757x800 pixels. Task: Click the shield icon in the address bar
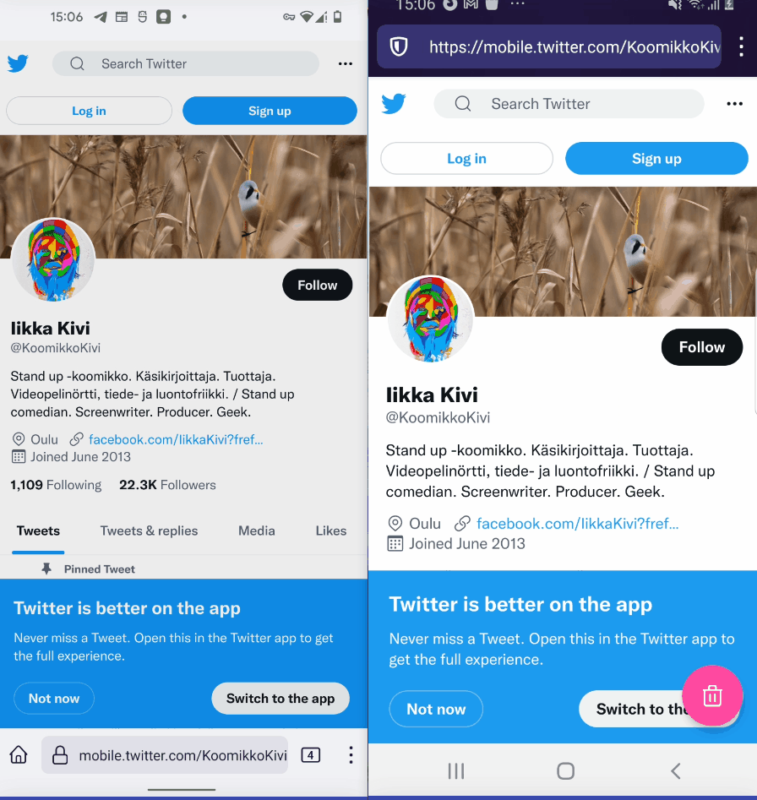[397, 47]
